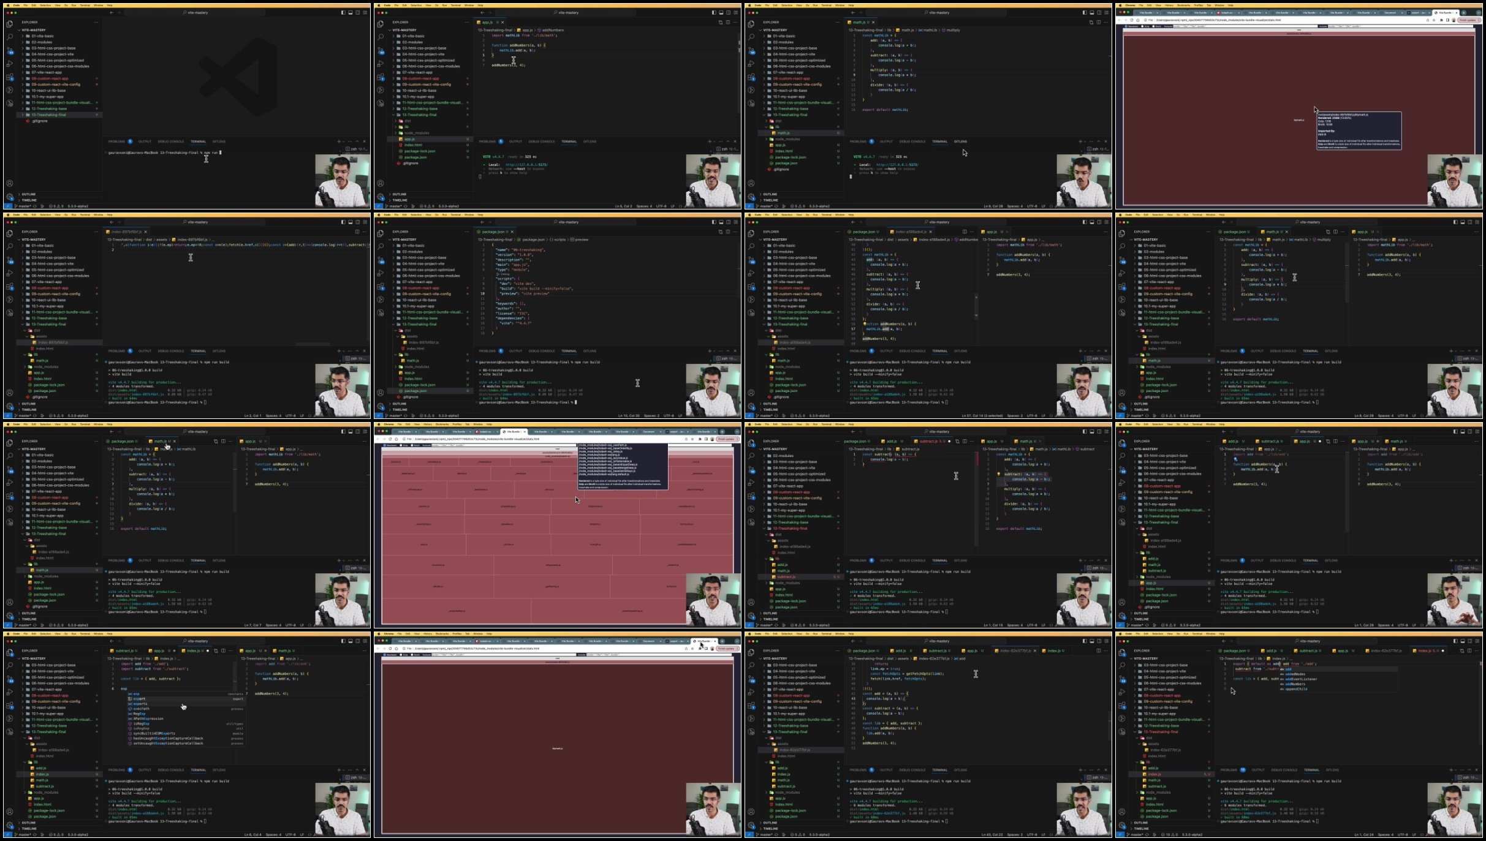Open terminal launch-profile chevron in the empty-editor frame
The image size is (1486, 841).
[x=343, y=141]
